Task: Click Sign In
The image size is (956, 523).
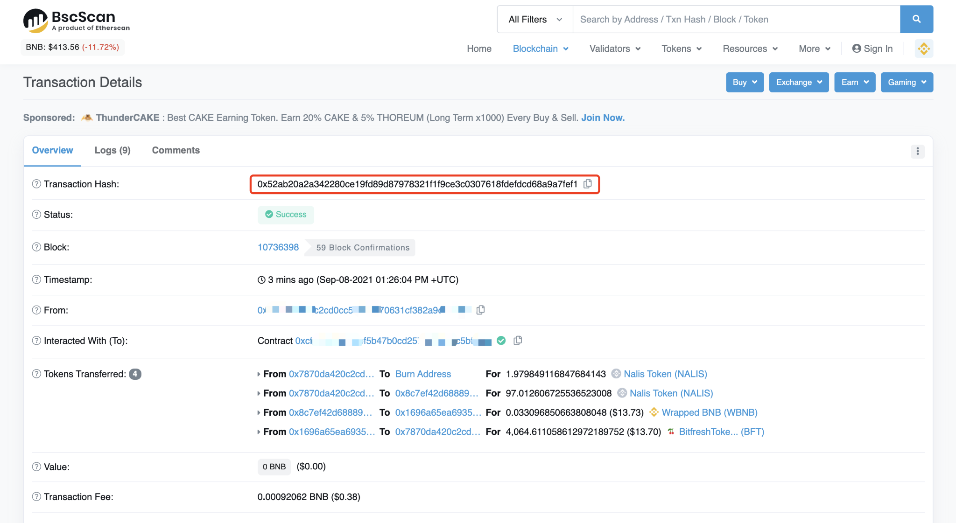Action: point(872,49)
